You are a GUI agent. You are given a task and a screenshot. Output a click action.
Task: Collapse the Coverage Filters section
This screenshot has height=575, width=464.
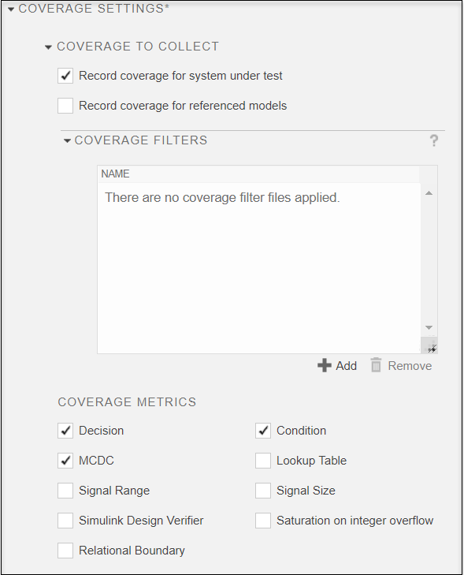[67, 140]
